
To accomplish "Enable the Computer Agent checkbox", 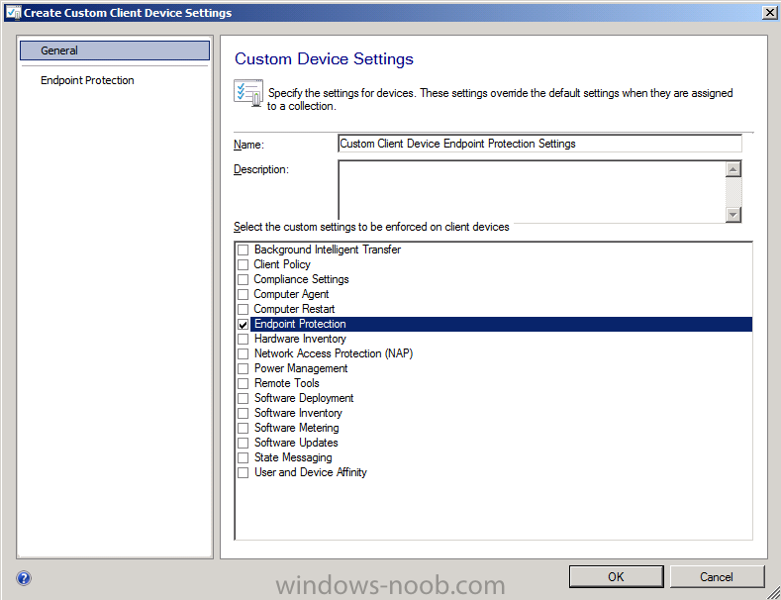I will [243, 294].
